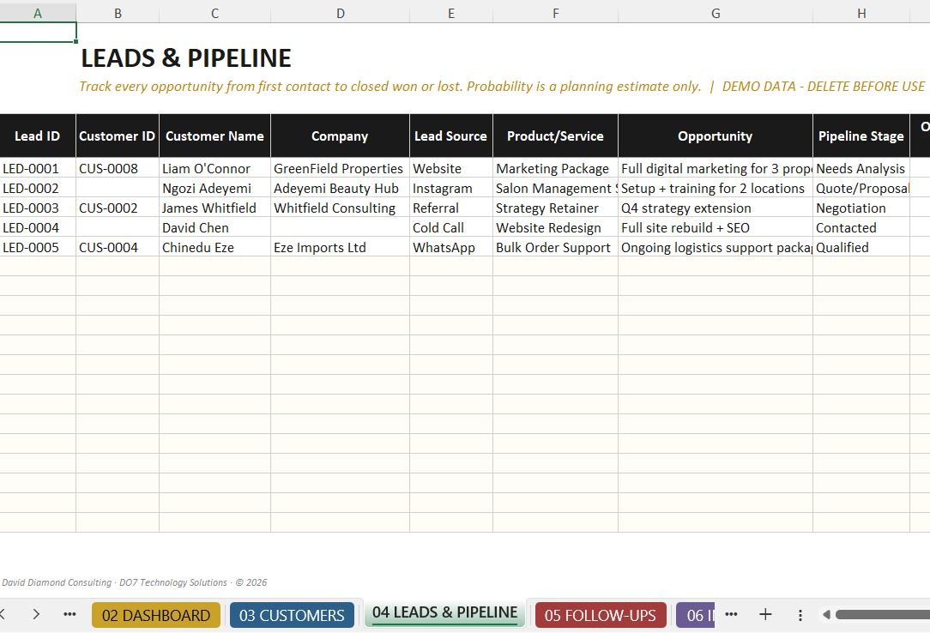930x633 pixels.
Task: Select the Negotiation stage cell
Action: (x=861, y=208)
